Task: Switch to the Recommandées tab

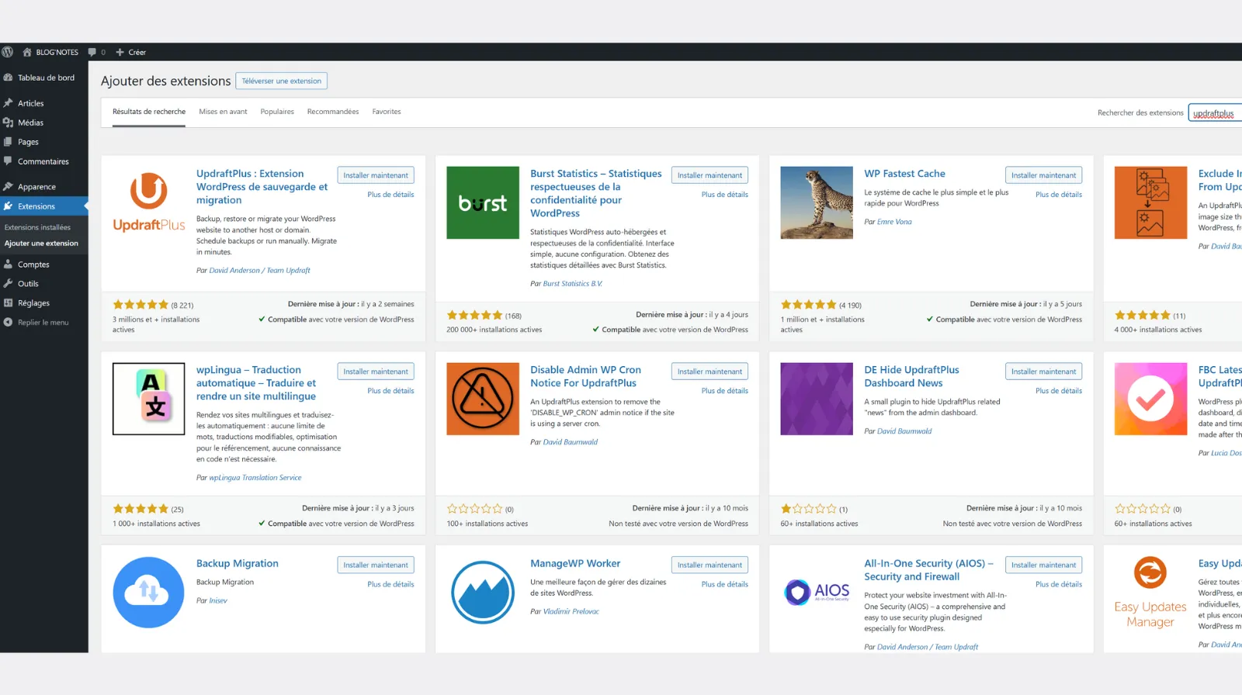Action: coord(333,112)
